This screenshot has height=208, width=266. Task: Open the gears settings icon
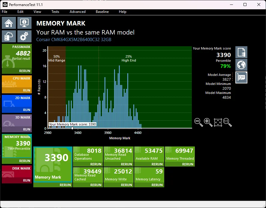(24, 36)
